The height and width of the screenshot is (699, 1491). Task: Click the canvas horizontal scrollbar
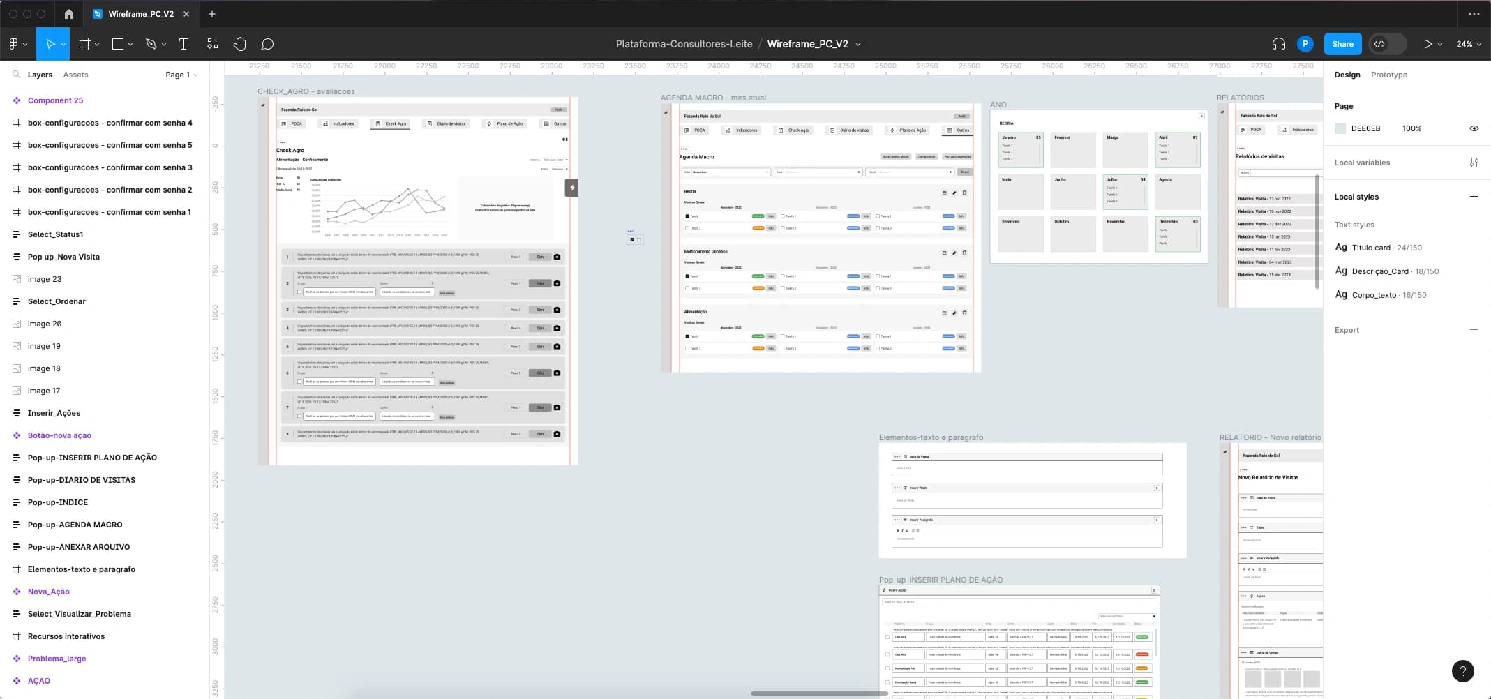point(819,693)
